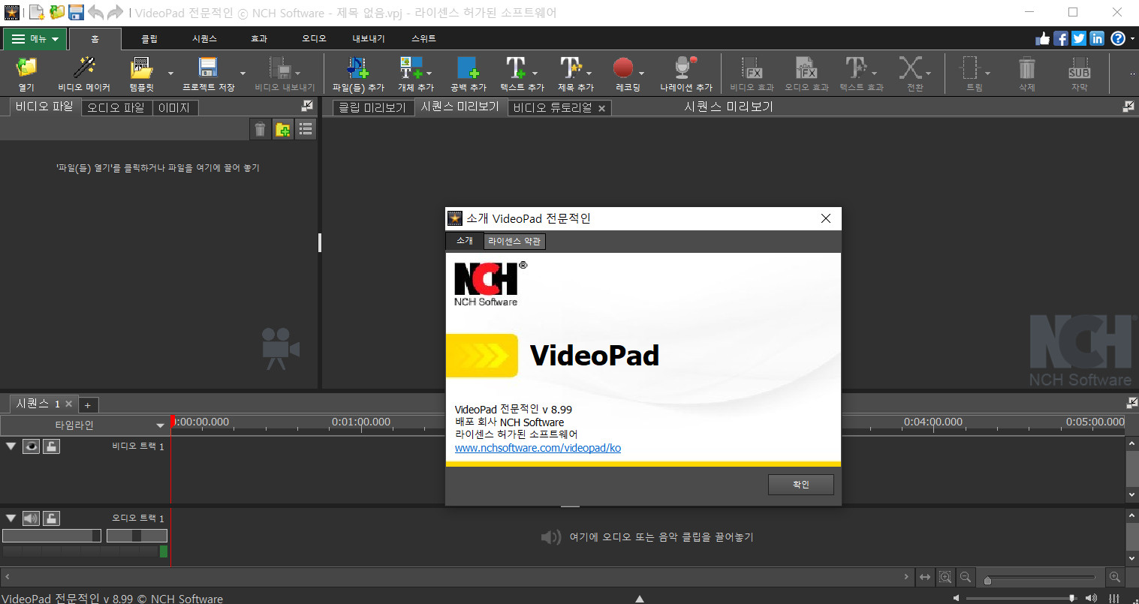Open the 스위트 ribbon tab

coord(423,39)
